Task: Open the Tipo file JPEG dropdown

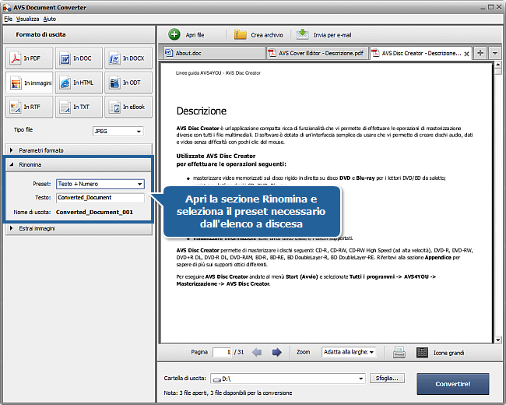Action: (x=117, y=131)
